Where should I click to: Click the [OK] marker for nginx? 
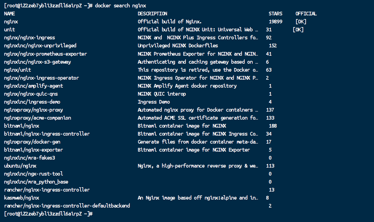click(x=301, y=22)
